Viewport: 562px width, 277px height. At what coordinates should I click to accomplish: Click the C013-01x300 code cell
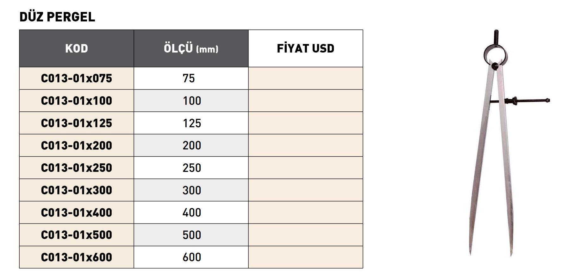[77, 190]
